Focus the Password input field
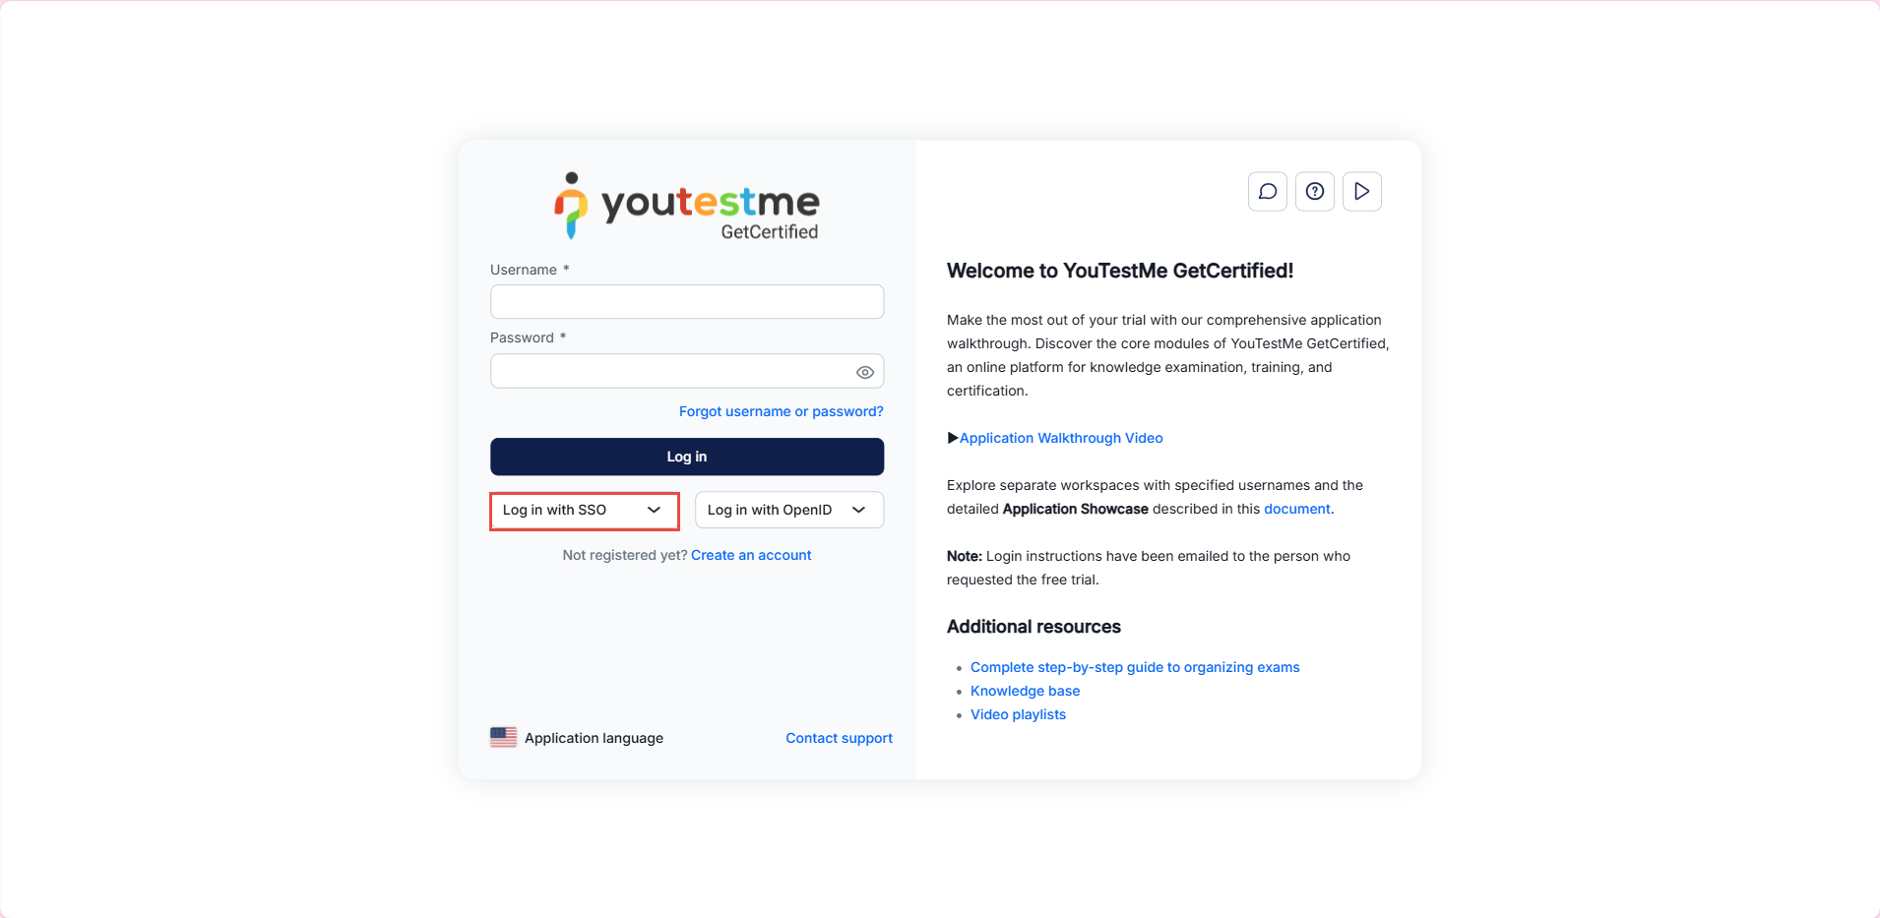Screen dimensions: 1880x918 point(669,372)
